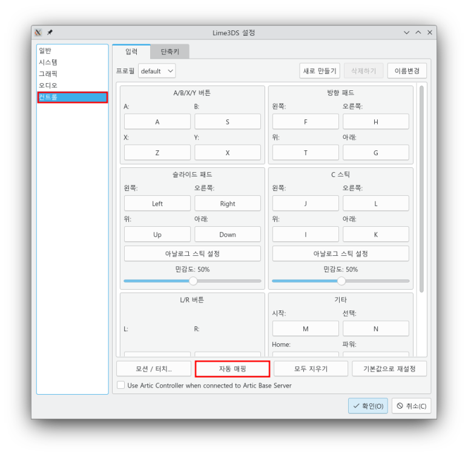Click the 새로 만들기 profile button

click(320, 71)
